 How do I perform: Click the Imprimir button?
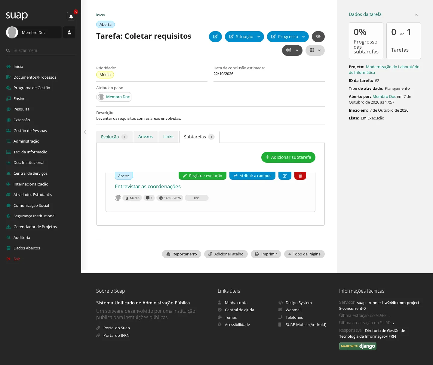[266, 254]
